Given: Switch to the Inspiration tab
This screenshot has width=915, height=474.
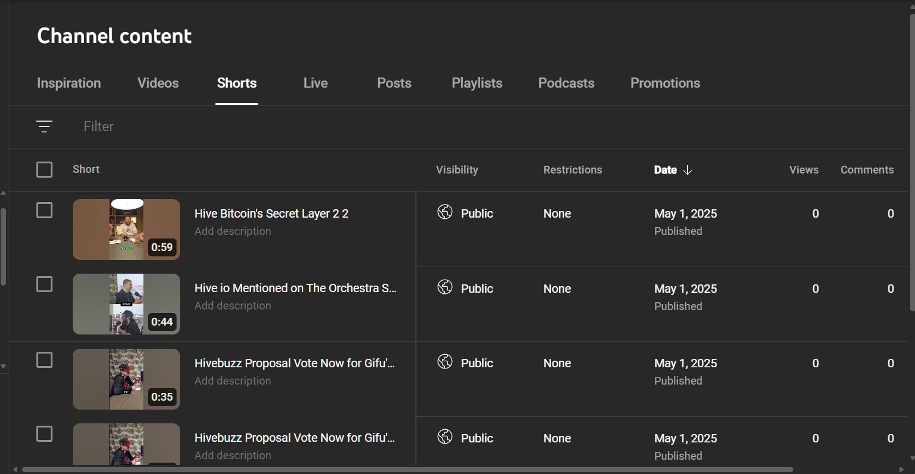Looking at the screenshot, I should point(69,83).
